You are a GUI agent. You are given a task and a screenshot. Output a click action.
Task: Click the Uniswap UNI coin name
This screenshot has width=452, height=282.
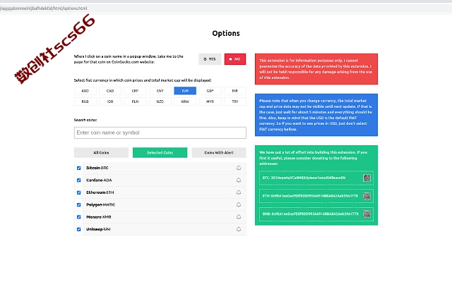98,229
